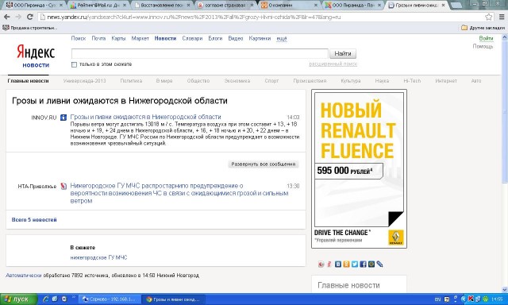
Task: Click the EN language indicator in taskbar
Action: pyautogui.click(x=437, y=299)
